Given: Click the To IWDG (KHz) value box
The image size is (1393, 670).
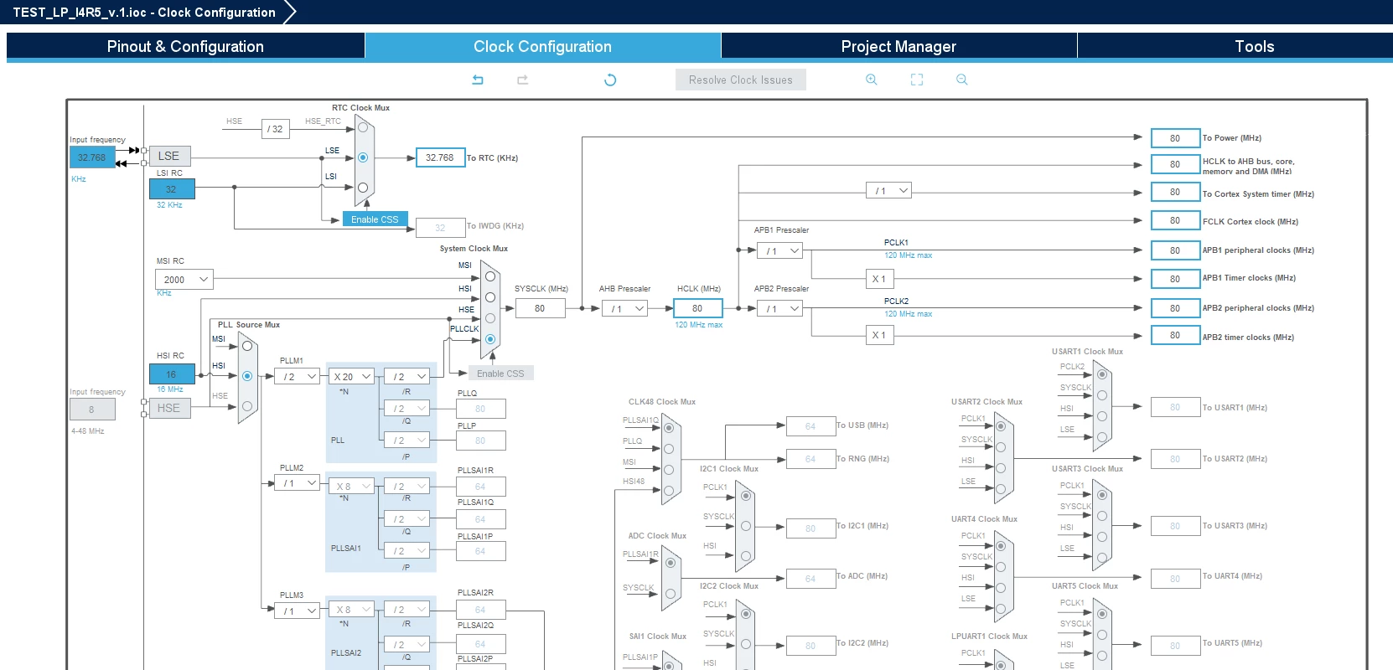Looking at the screenshot, I should 440,227.
